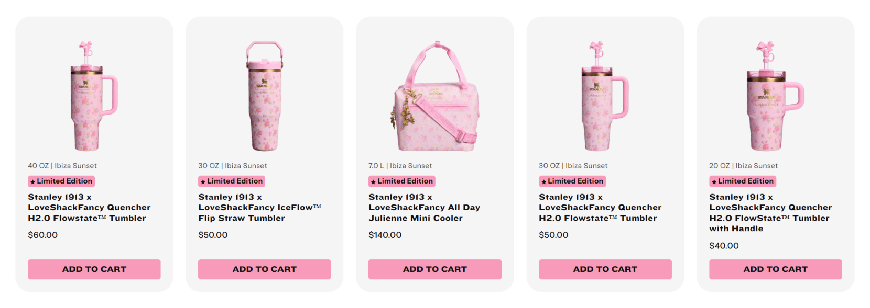Open the FlowState Tumbler with Handle title

(770, 213)
